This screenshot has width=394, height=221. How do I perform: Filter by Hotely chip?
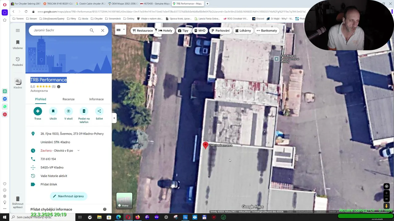coord(165,31)
